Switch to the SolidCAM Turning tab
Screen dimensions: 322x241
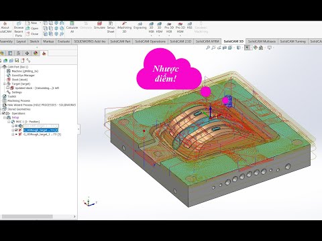292,42
